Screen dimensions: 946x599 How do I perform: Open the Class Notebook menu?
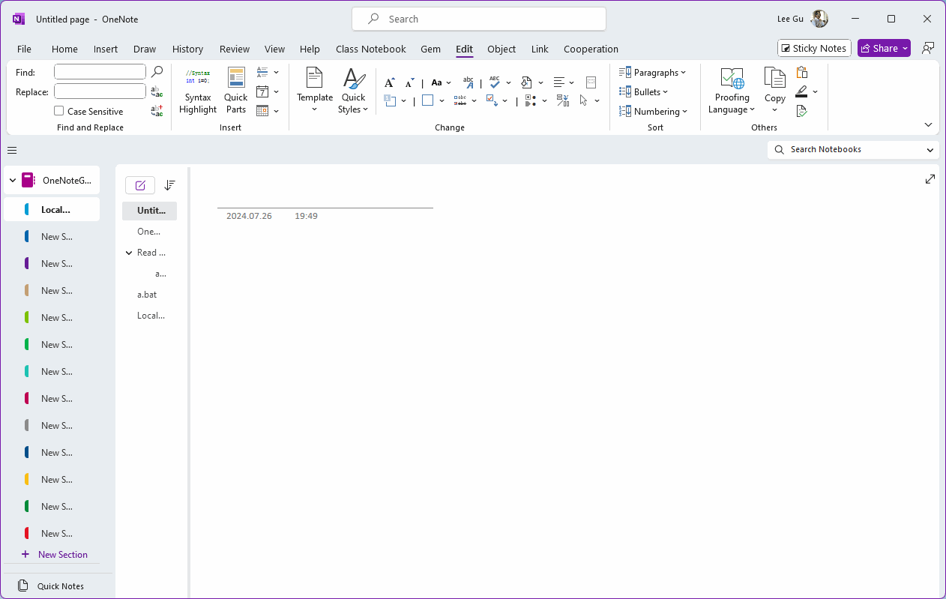[x=370, y=49]
